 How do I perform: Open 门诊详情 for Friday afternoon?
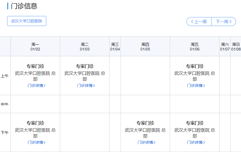(196, 142)
